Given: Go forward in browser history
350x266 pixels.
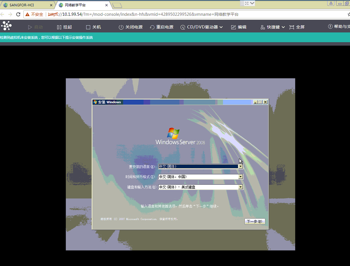Looking at the screenshot, I should click(10, 14).
